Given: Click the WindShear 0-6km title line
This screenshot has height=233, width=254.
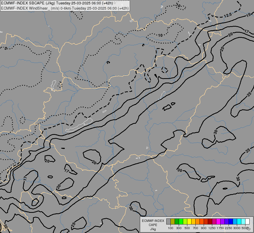Looking at the screenshot, I should pos(65,8).
